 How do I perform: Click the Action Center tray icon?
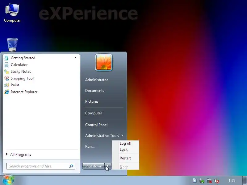pyautogui.click(x=195, y=181)
